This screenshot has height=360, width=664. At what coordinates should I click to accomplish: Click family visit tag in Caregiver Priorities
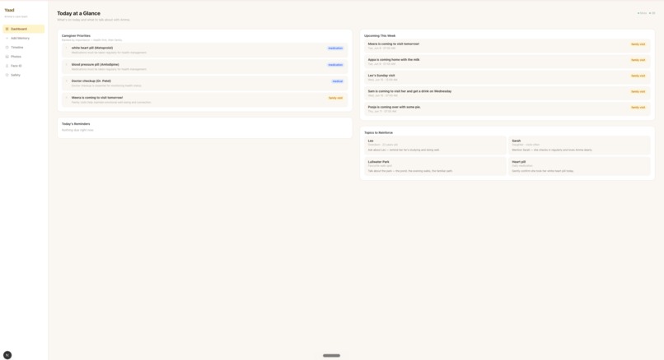tap(336, 98)
